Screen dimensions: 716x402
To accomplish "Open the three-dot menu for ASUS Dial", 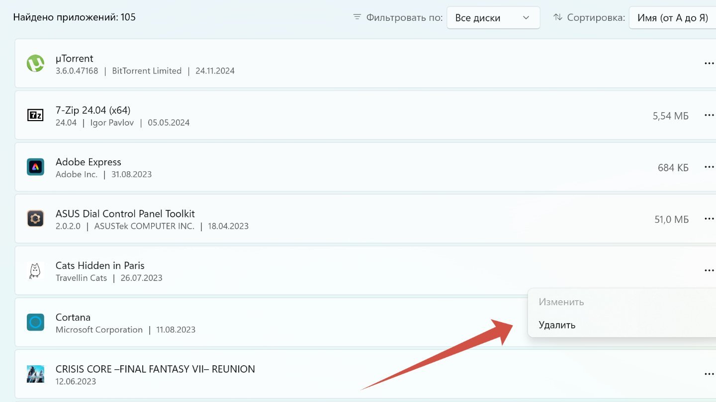I will (x=709, y=218).
